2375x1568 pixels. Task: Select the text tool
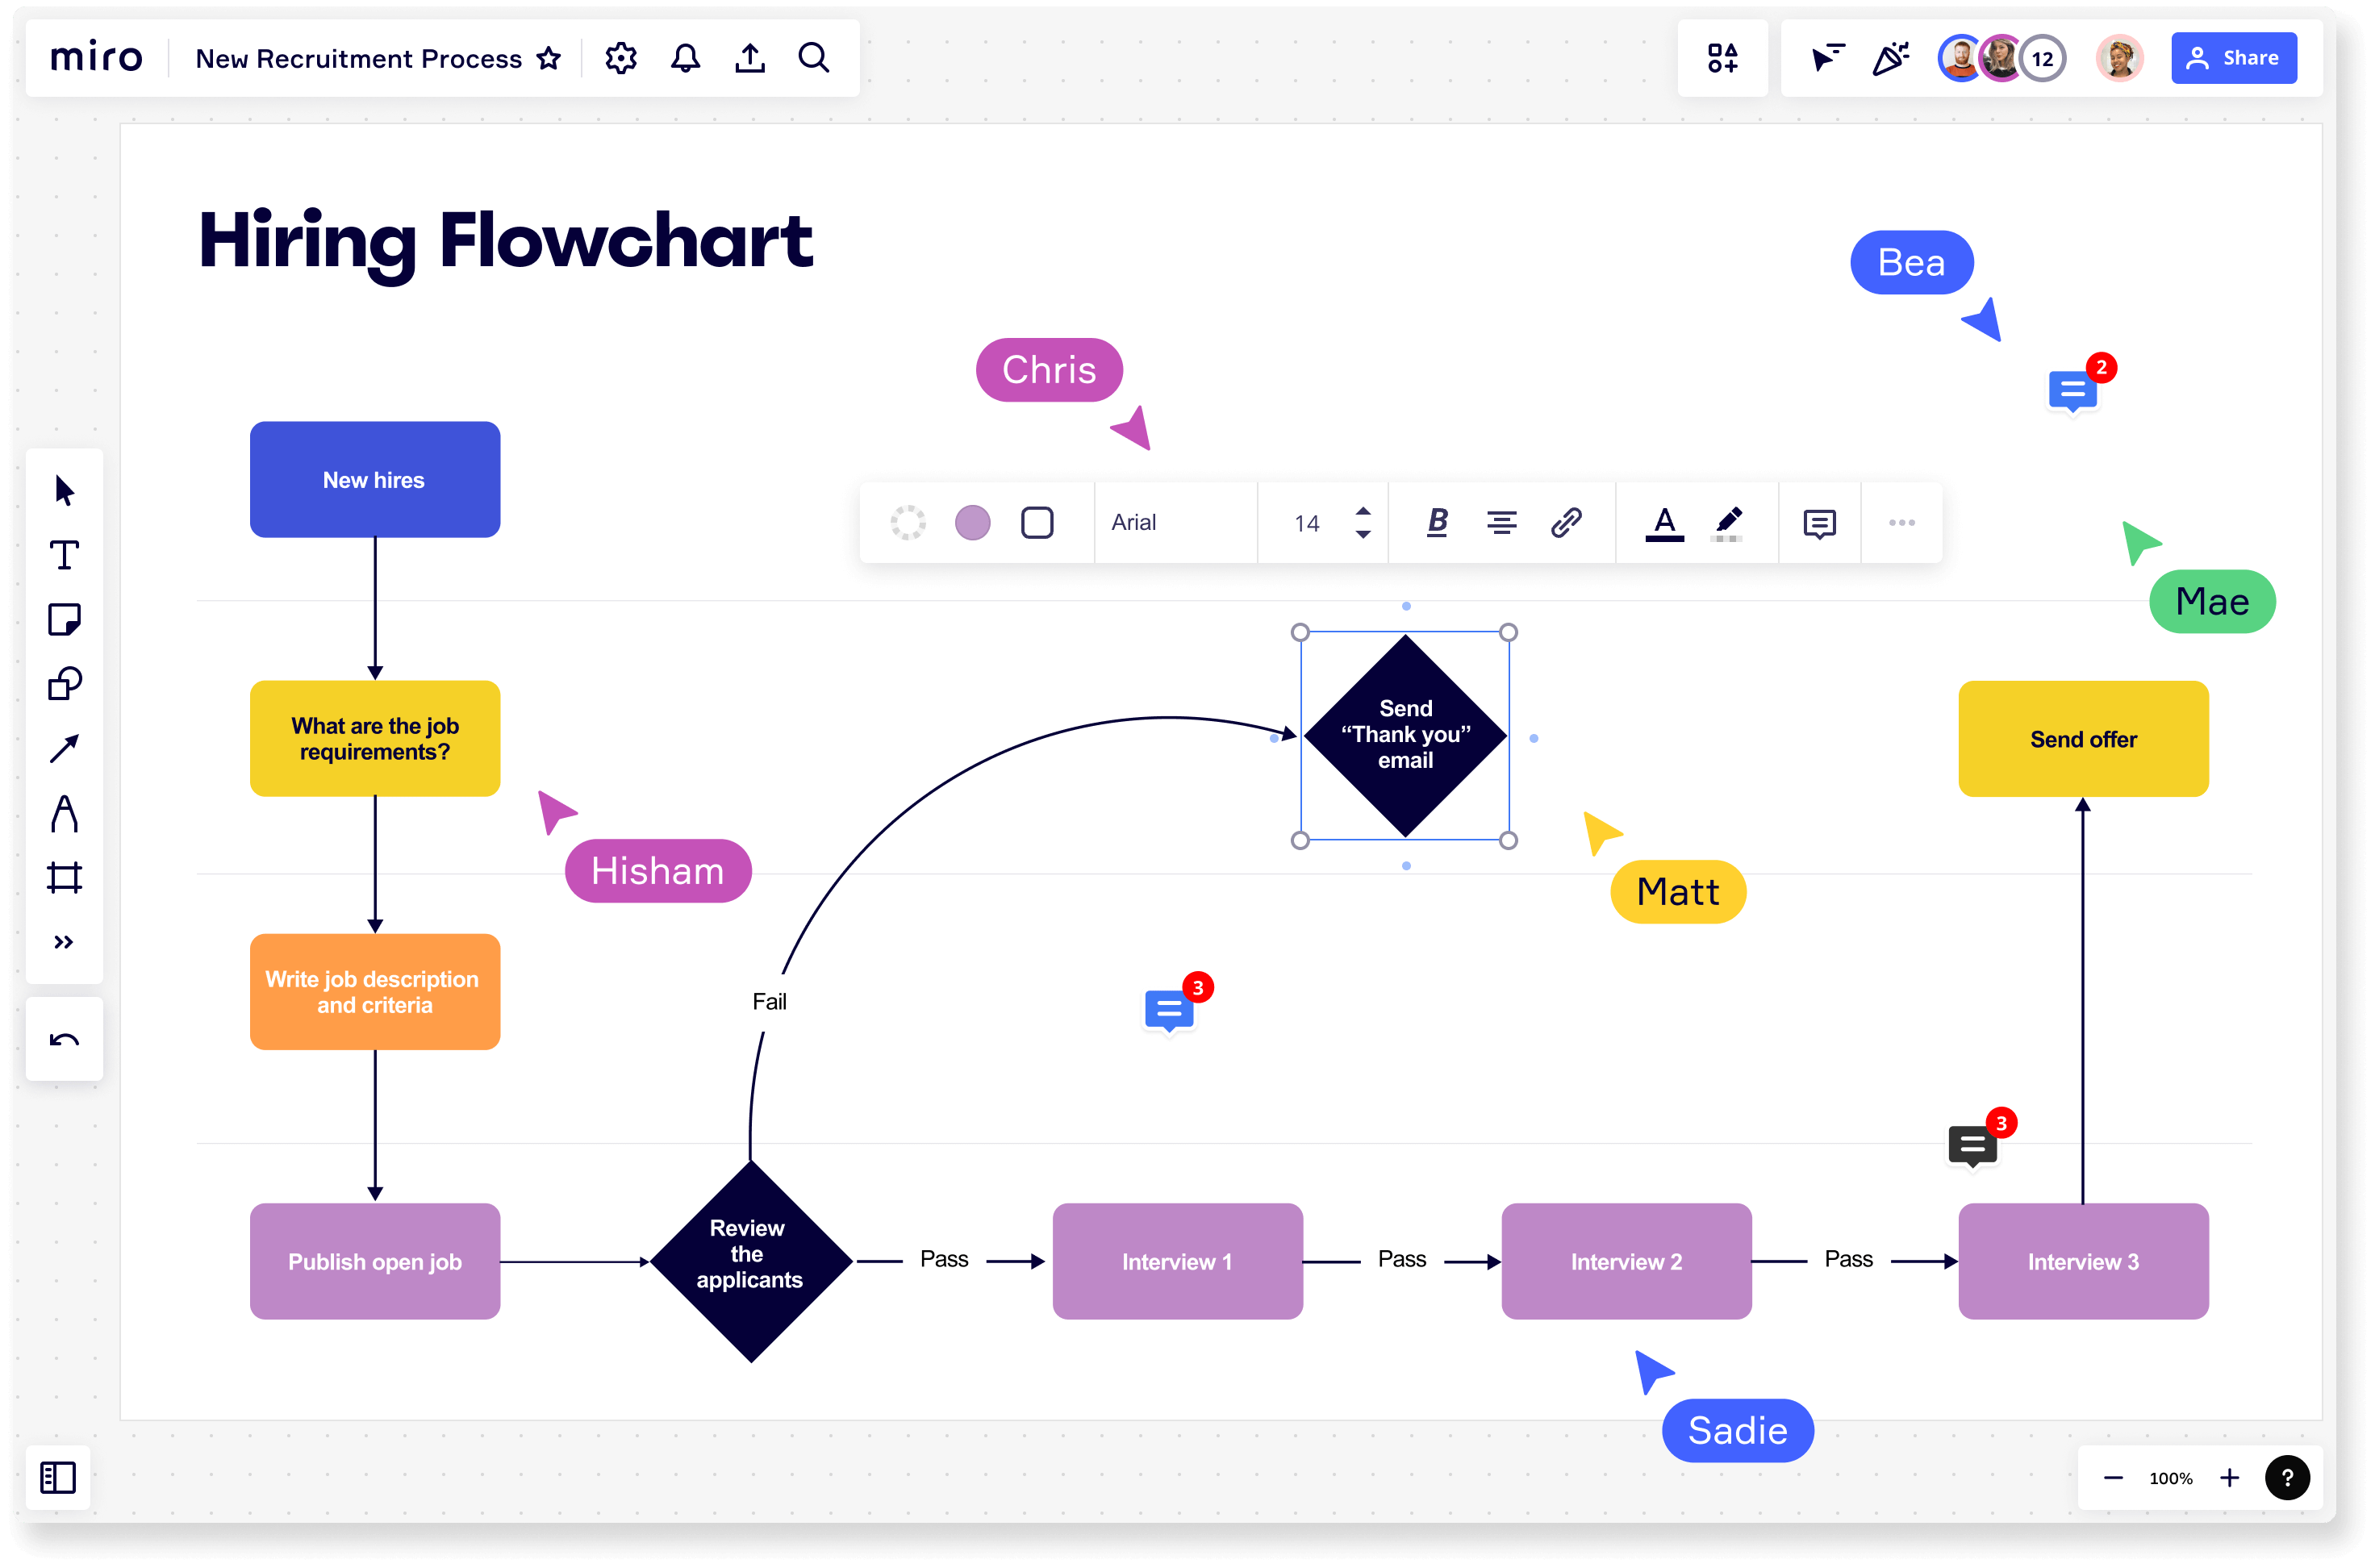[x=65, y=557]
